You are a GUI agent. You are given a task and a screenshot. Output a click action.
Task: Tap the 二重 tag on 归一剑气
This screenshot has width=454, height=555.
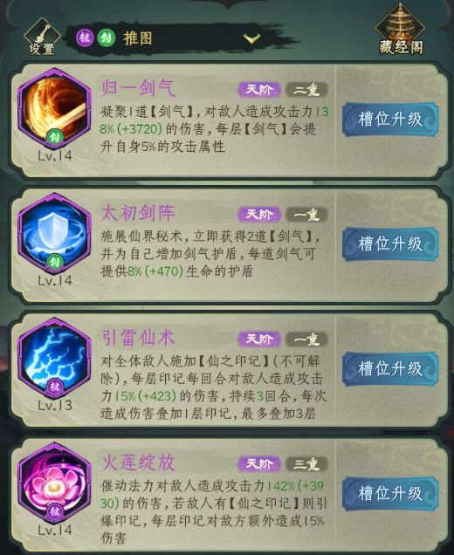pyautogui.click(x=306, y=90)
